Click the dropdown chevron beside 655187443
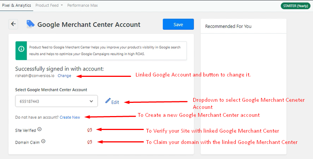Image resolution: width=313 pixels, height=159 pixels. pos(91,101)
